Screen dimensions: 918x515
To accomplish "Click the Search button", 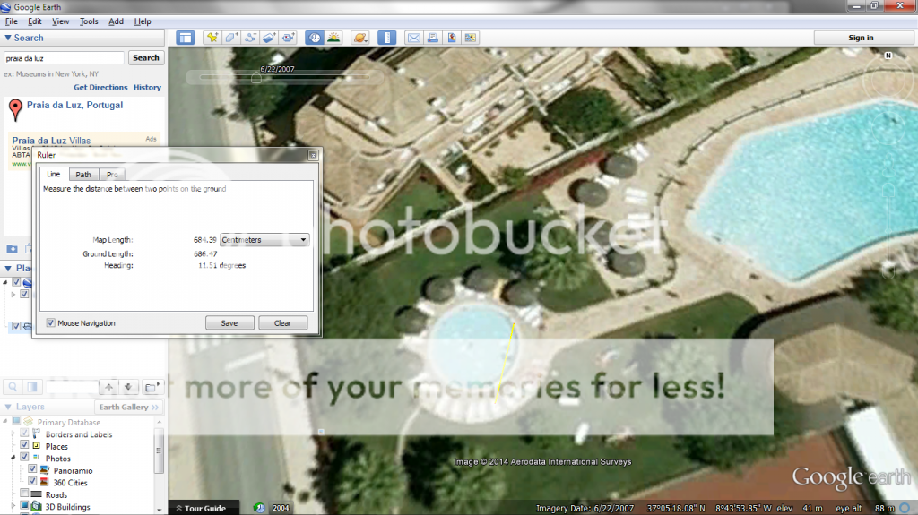I will [146, 58].
